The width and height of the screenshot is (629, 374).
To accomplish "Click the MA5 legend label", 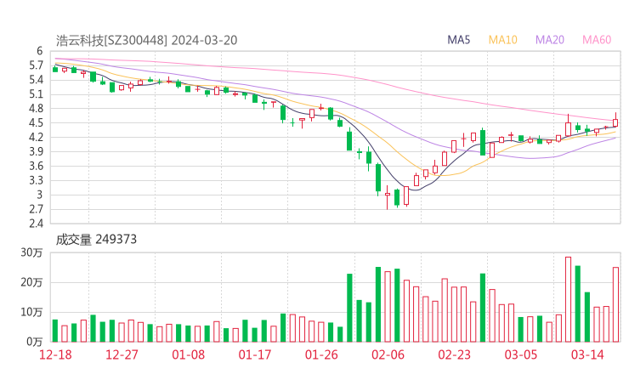I will (458, 40).
